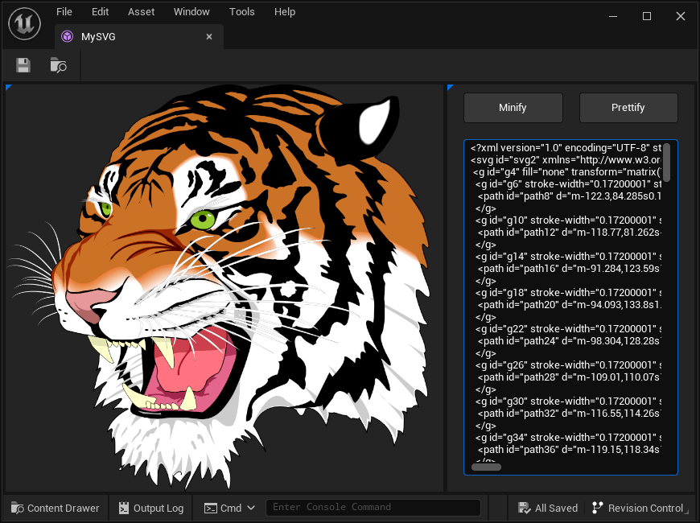The height and width of the screenshot is (523, 700).
Task: Click the '<g id="g22"' line
Action: point(568,329)
